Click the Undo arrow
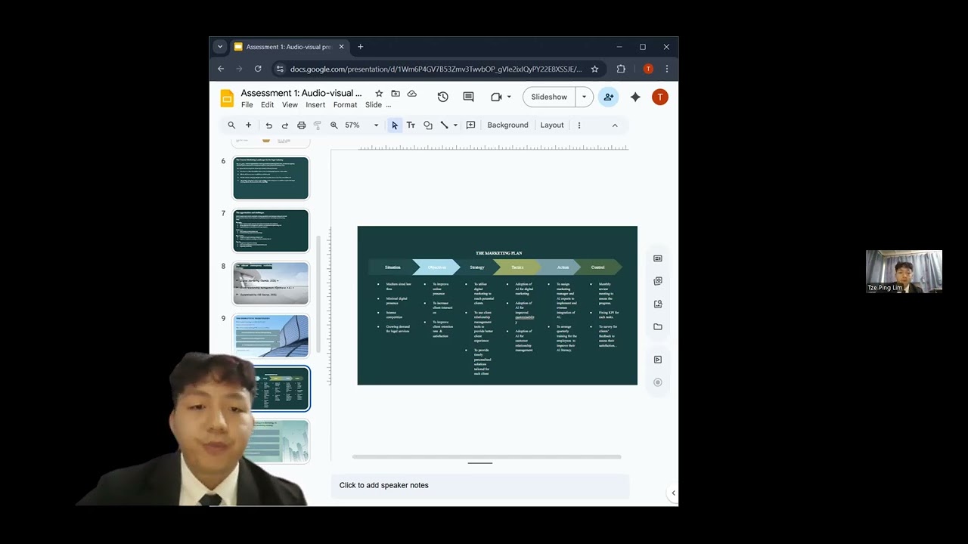 click(268, 125)
